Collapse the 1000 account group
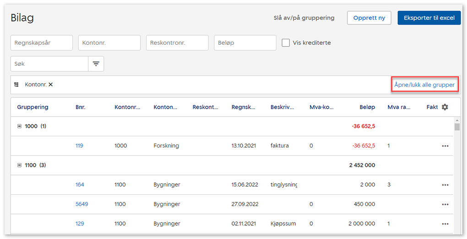The width and height of the screenshot is (467, 239). 19,126
